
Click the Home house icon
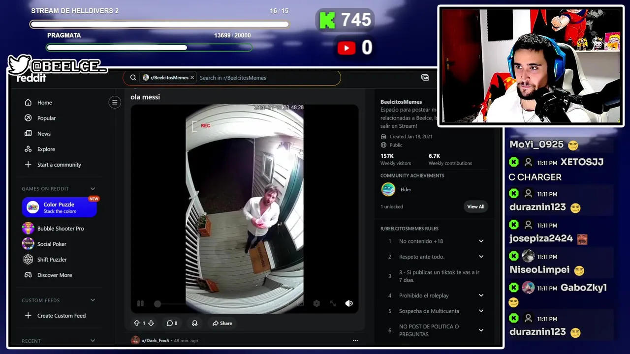coord(28,102)
